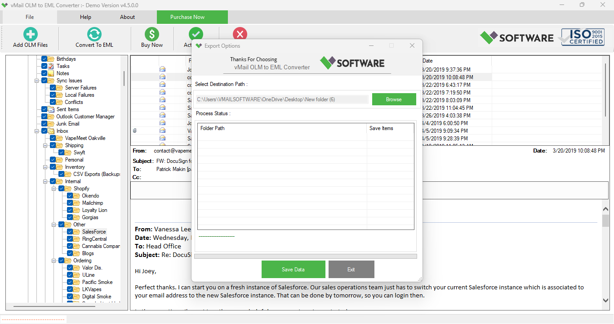Click the ISO 9001 Certified badge
Viewport: 614px width, 324px height.
pyautogui.click(x=582, y=37)
